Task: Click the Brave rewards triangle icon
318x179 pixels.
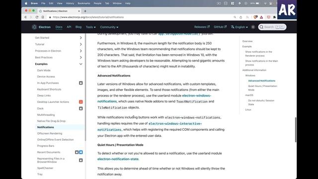Action: tap(261, 17)
